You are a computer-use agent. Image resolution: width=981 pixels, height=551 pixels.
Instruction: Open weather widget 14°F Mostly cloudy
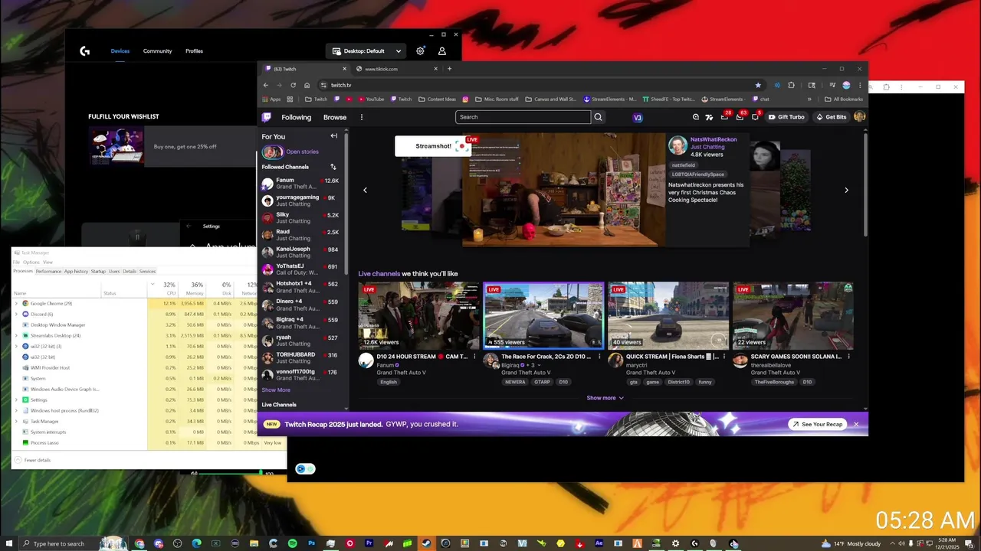coord(851,543)
